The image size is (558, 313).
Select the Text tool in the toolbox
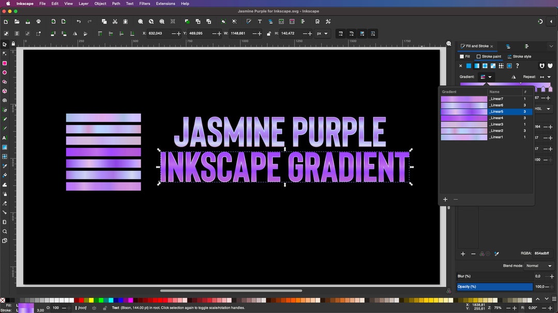tap(5, 138)
